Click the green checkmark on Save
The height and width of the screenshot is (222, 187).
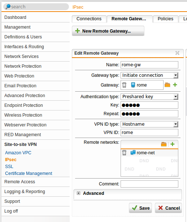(135, 208)
